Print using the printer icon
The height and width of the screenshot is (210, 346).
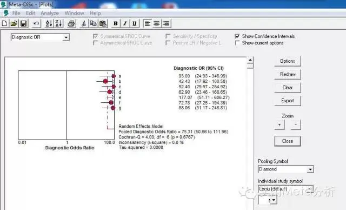point(71,23)
